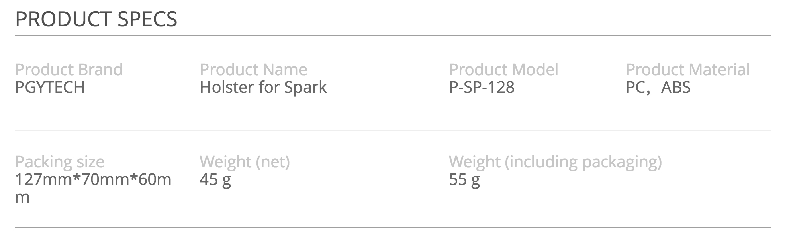
Task: Click the word SPECS in the heading
Action: [147, 19]
